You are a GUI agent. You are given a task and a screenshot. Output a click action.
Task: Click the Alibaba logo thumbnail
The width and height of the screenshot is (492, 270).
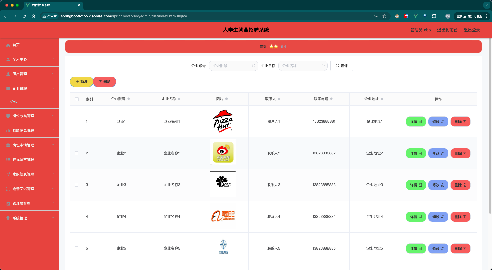click(223, 216)
